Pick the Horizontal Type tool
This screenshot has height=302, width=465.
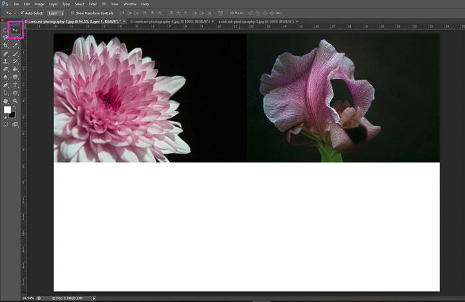(15, 85)
